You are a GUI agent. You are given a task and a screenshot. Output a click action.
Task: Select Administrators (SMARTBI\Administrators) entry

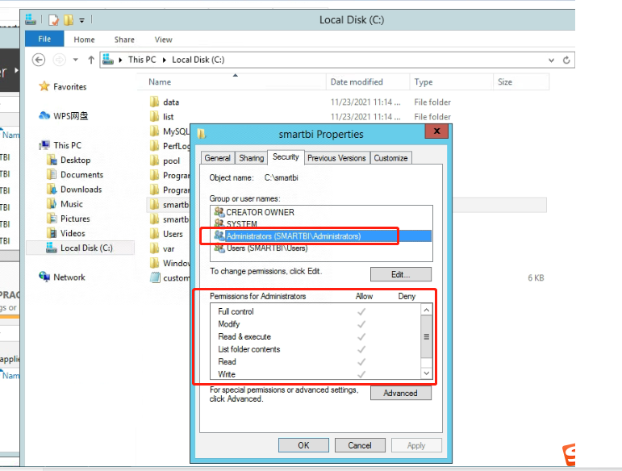[x=321, y=235]
